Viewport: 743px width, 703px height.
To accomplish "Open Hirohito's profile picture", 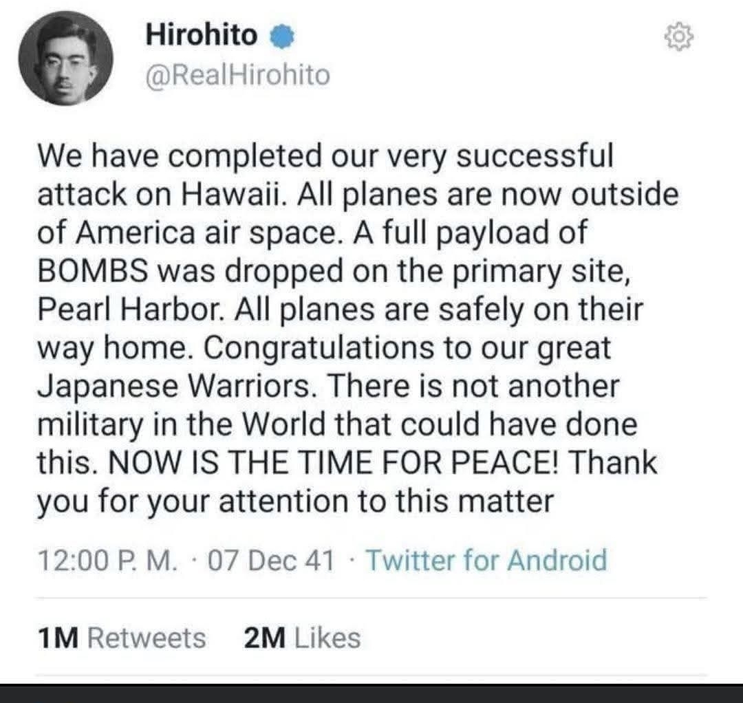I will (65, 58).
